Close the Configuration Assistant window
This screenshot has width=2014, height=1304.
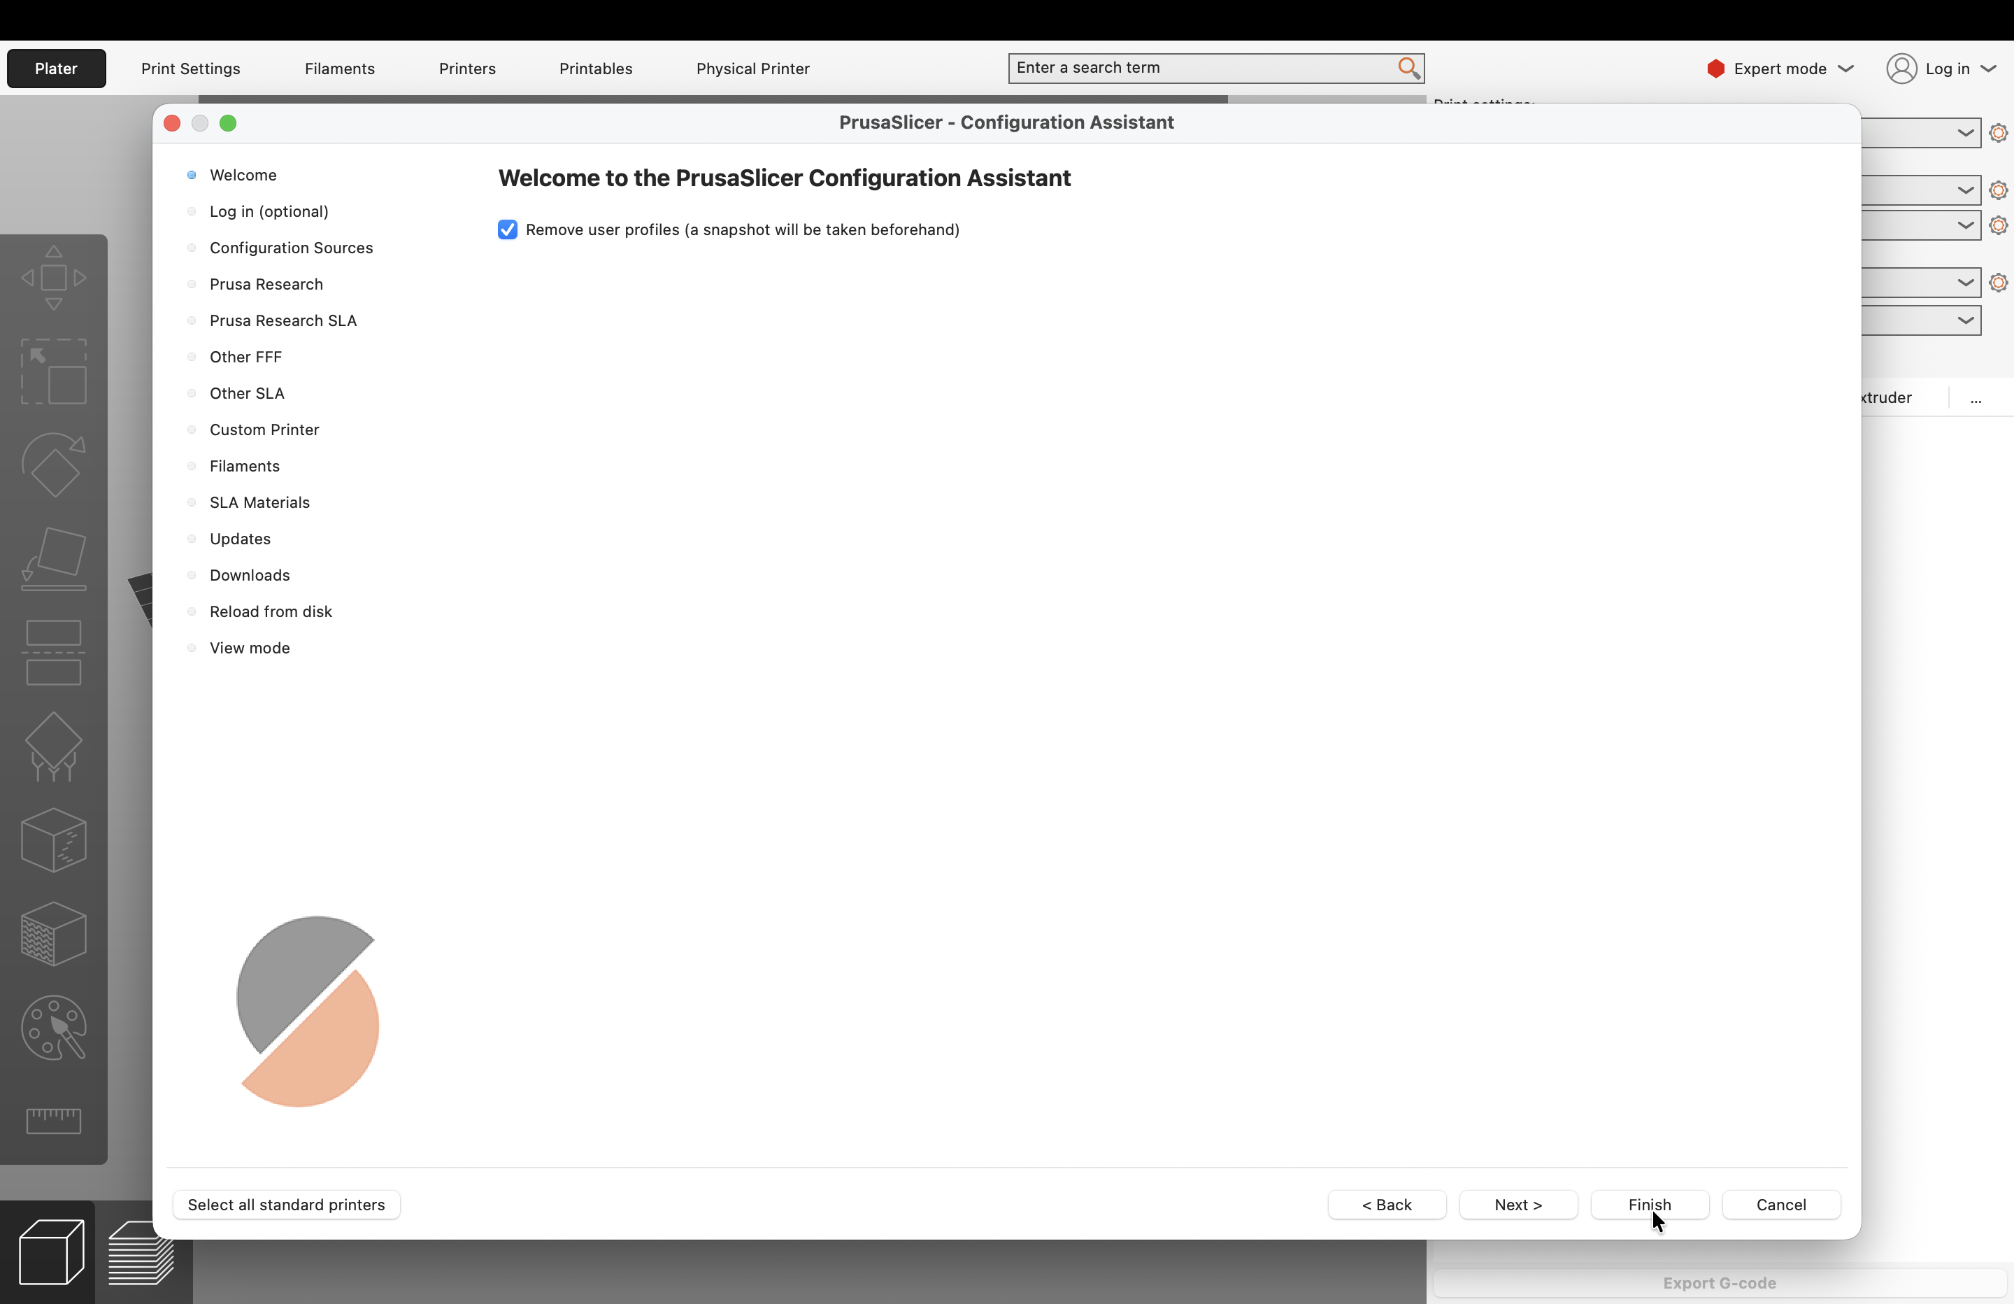[172, 124]
